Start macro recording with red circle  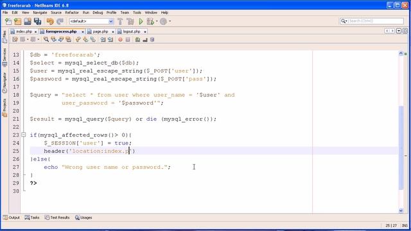(x=120, y=40)
